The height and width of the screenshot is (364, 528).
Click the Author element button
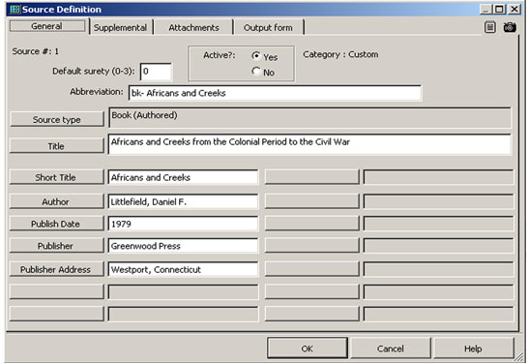[56, 201]
